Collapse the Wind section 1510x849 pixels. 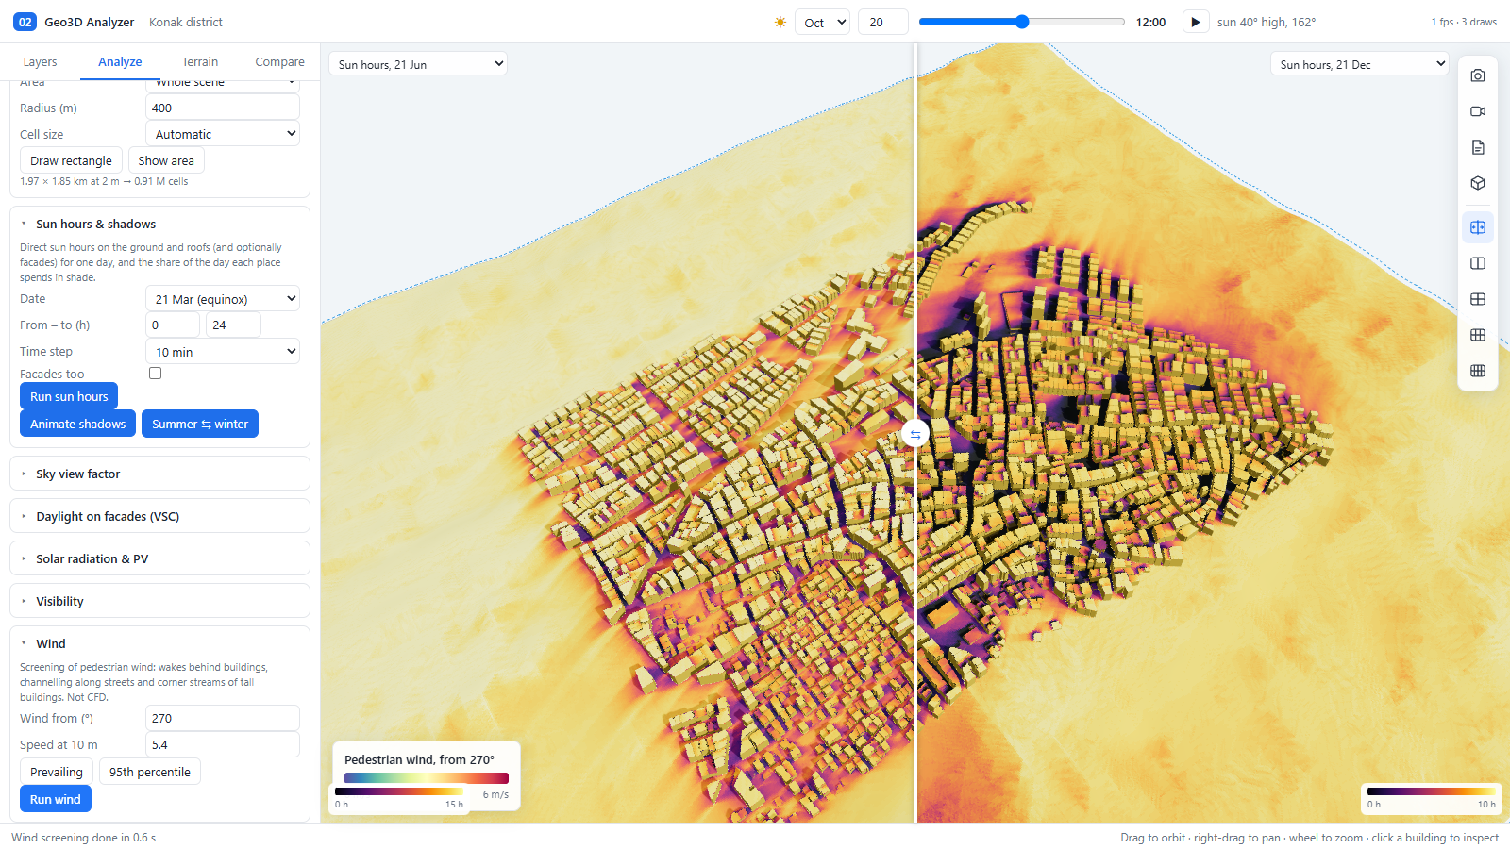pyautogui.click(x=159, y=643)
